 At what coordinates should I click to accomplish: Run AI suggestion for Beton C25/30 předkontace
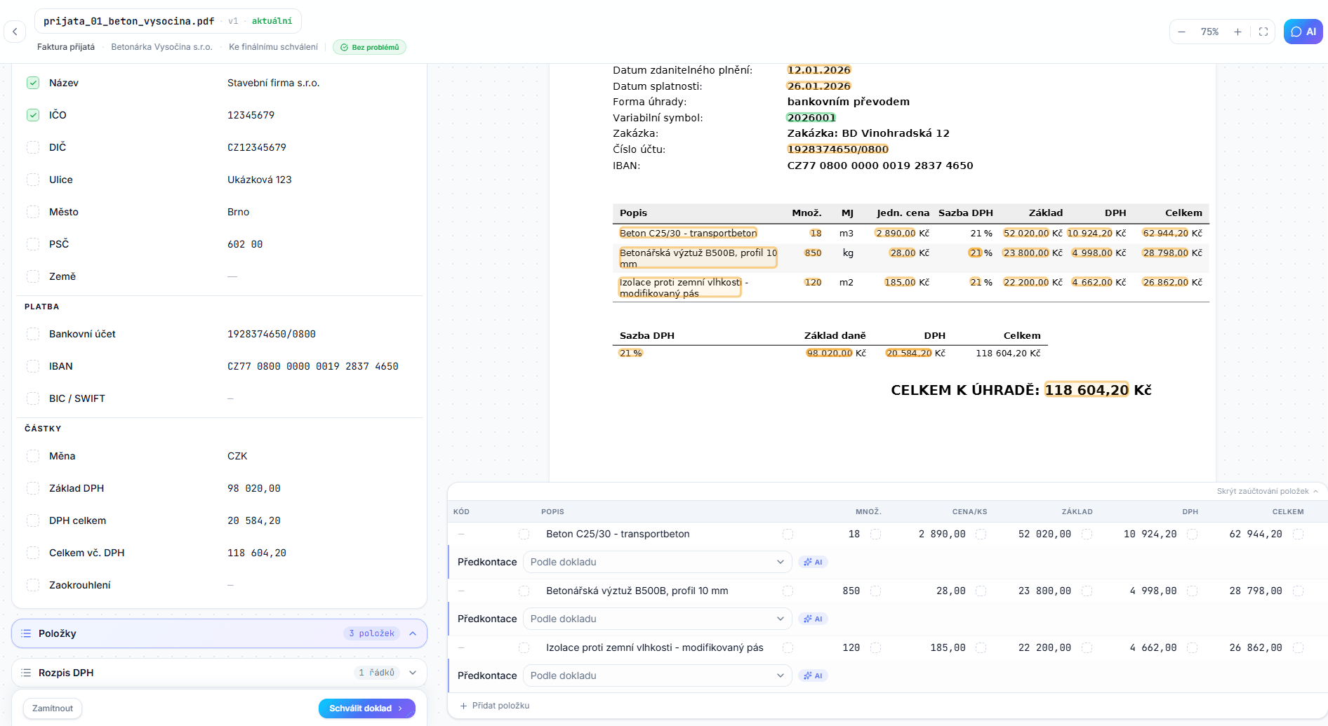tap(813, 562)
